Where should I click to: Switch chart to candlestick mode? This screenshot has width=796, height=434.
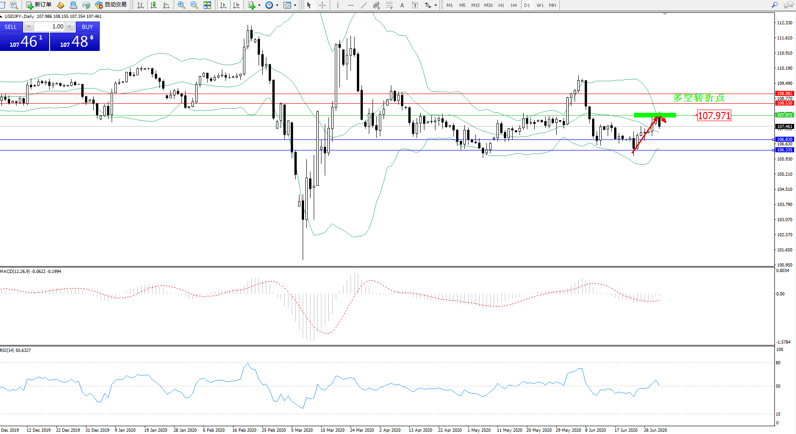(153, 5)
